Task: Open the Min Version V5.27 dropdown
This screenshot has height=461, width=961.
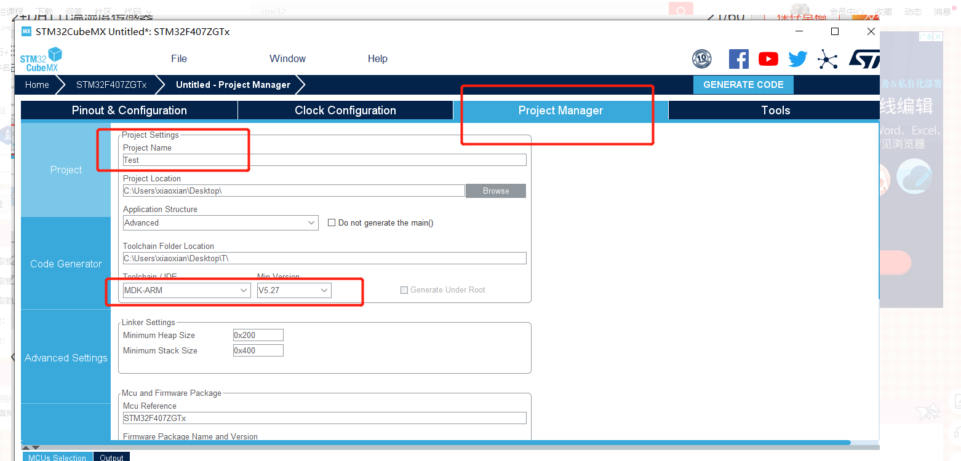Action: (x=294, y=290)
